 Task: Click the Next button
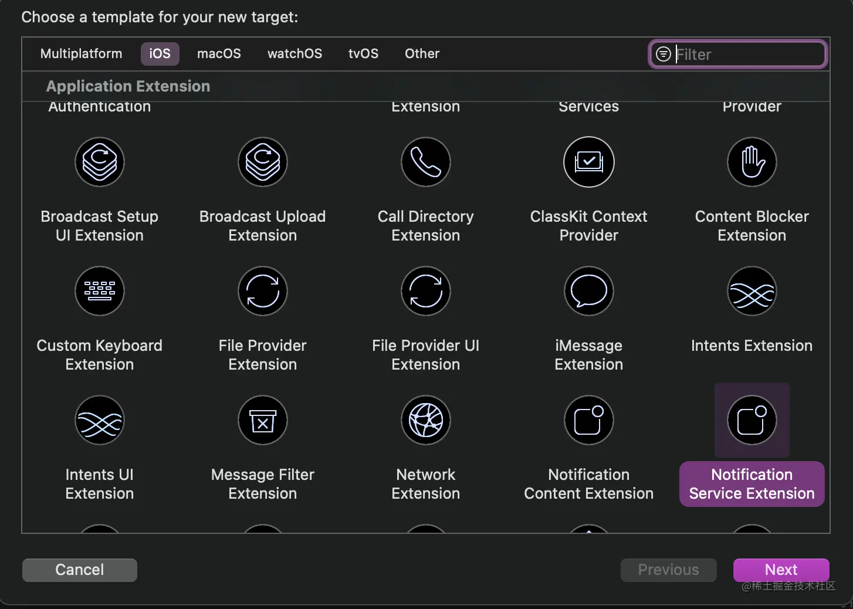781,570
